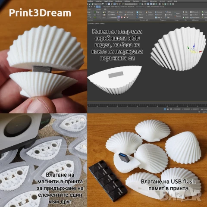207x207 pixels.
Task: Select the Bevel tool
Action: pos(158,15)
